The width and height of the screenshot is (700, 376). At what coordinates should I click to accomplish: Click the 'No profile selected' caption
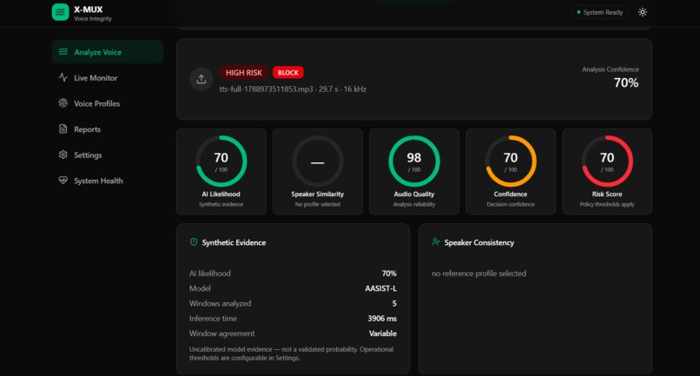(x=317, y=204)
